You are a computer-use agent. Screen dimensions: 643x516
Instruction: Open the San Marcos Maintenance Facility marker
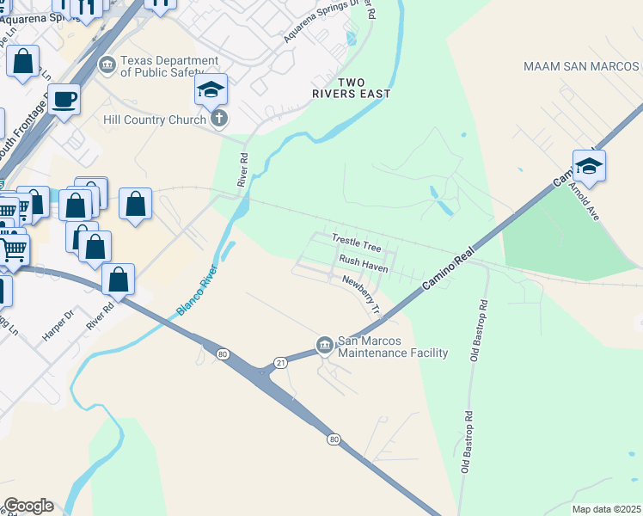point(325,346)
